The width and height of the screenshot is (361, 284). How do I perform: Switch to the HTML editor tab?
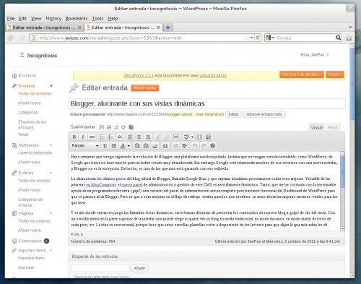[333, 127]
